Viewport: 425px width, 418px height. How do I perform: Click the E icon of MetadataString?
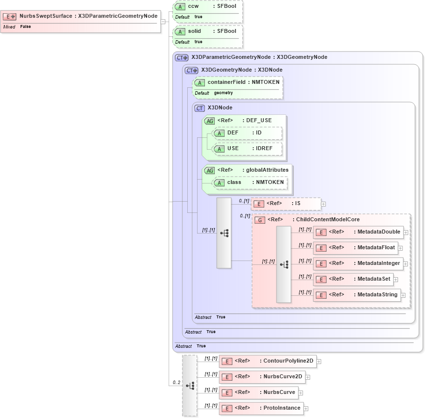click(321, 295)
